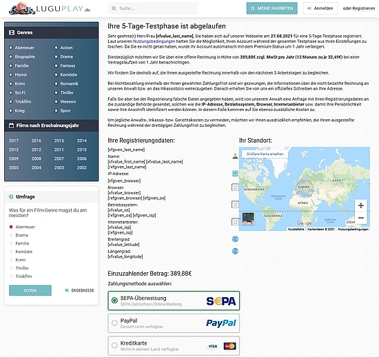
Task: Browse the Biographie genre
Action: tap(25, 57)
